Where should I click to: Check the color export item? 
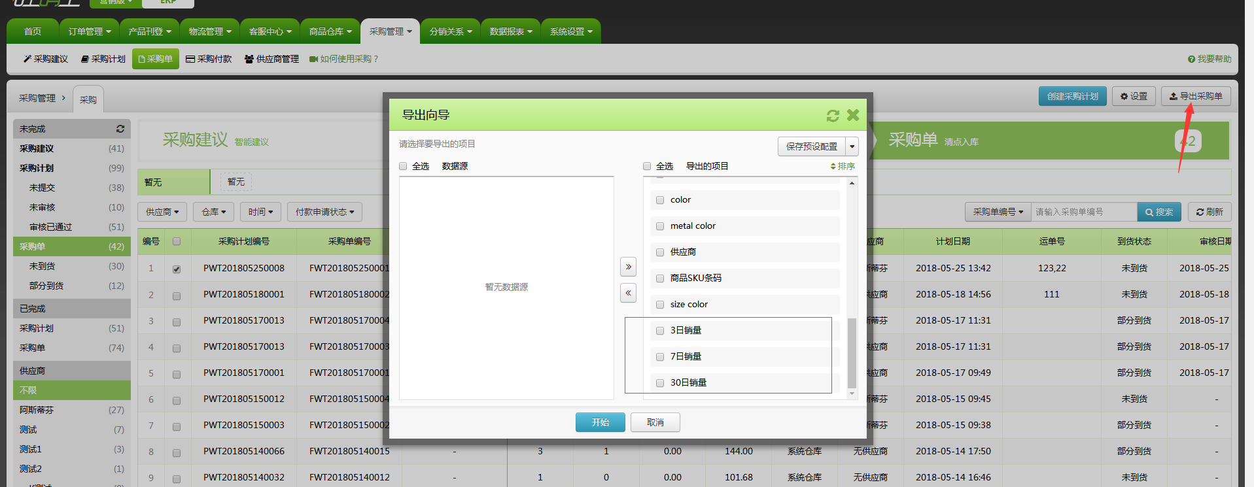[660, 200]
